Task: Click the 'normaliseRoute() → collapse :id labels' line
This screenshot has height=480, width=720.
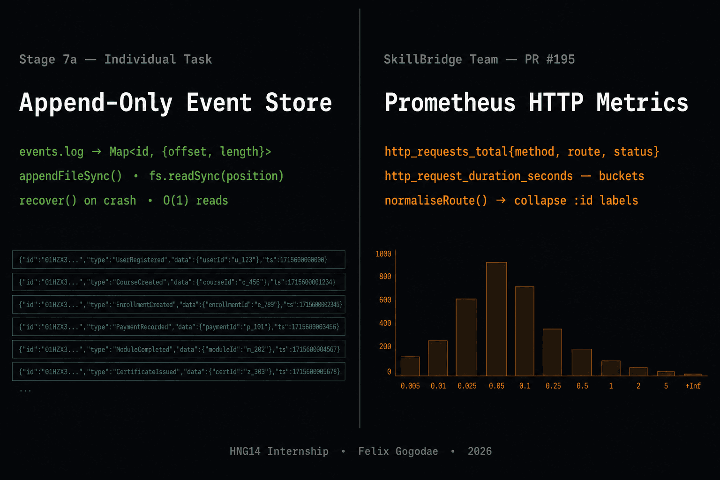Action: (x=511, y=201)
